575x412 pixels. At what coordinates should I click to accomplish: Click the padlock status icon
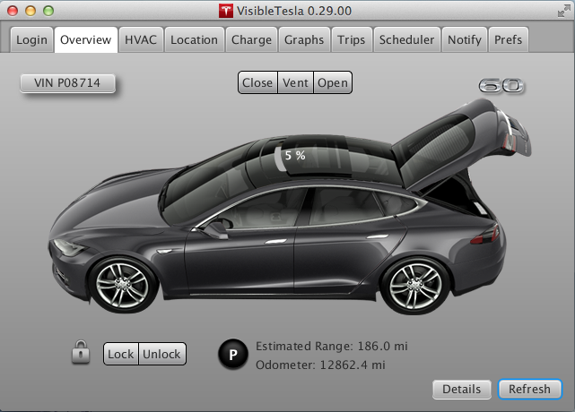(81, 352)
